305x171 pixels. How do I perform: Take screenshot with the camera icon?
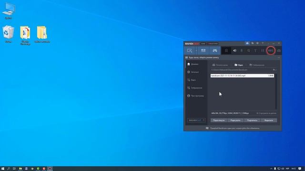[279, 51]
